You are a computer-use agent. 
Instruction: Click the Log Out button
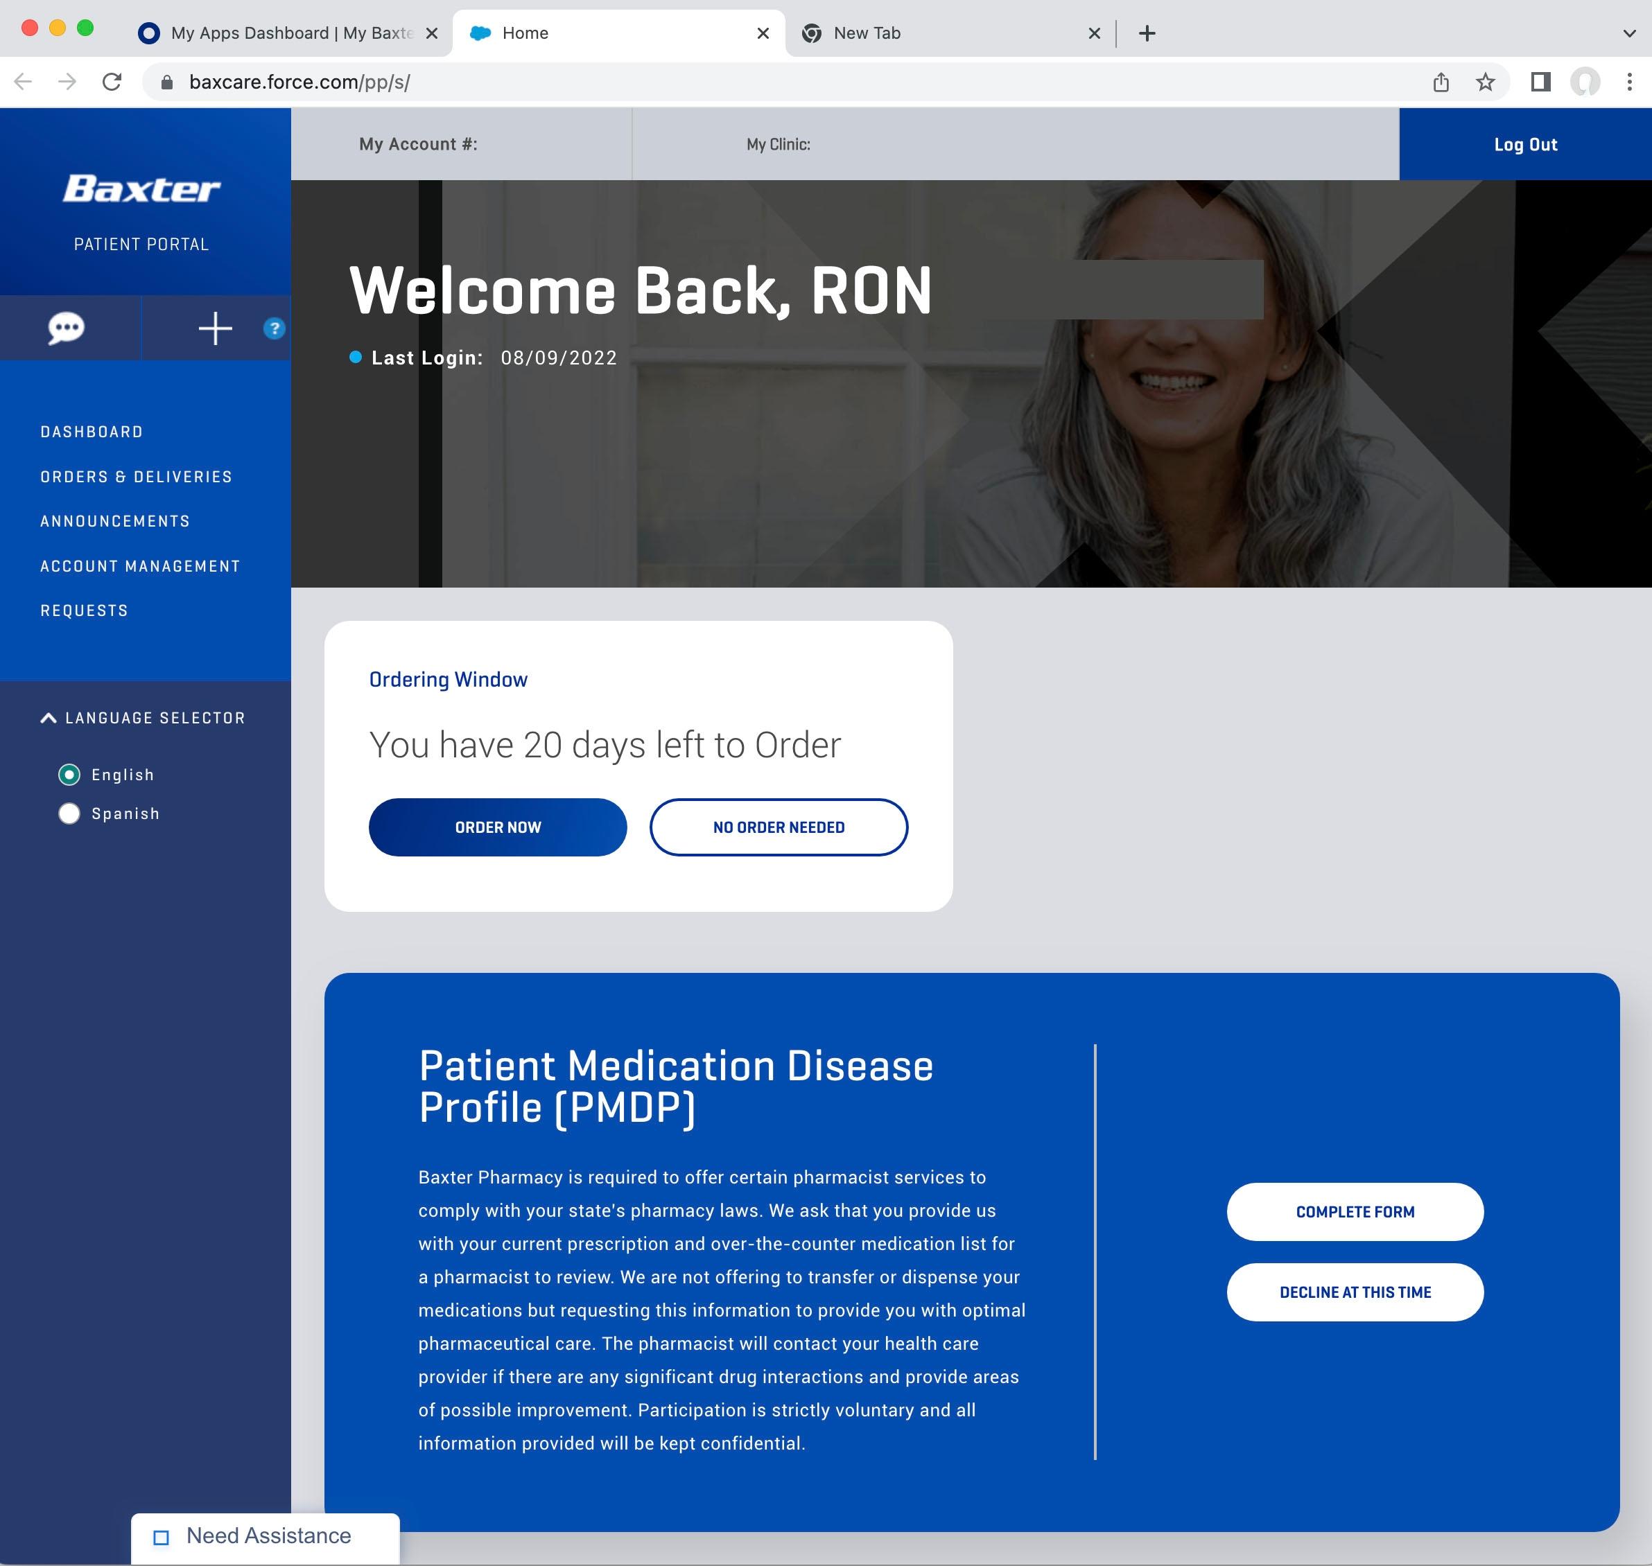(x=1525, y=144)
